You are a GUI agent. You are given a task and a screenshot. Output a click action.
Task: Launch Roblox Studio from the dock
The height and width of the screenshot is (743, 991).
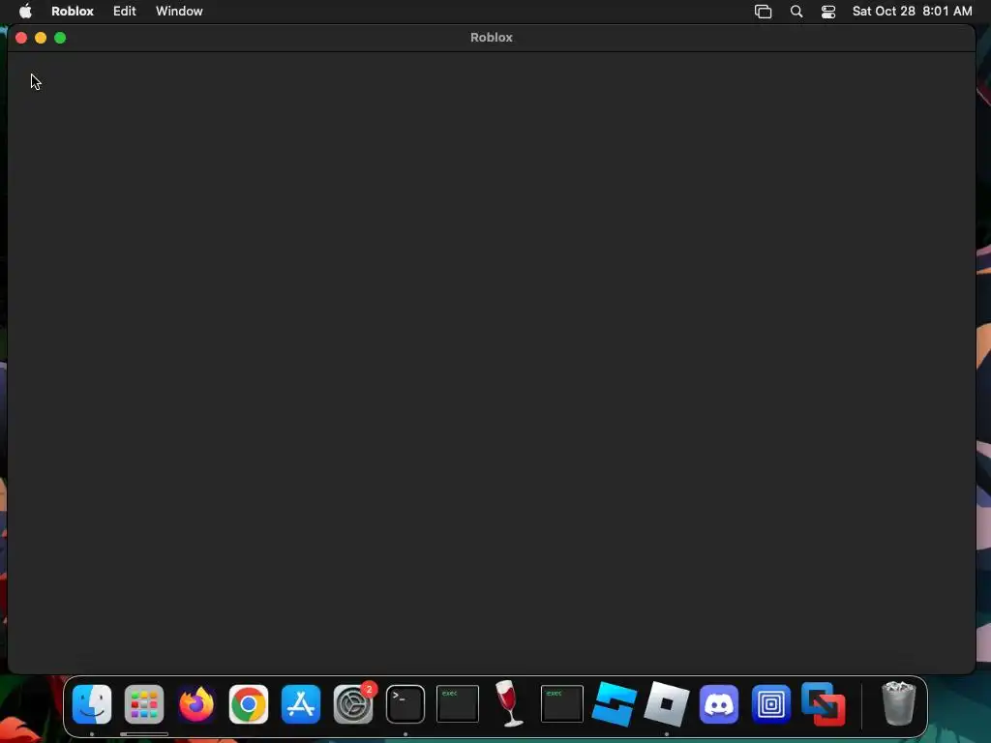[615, 704]
